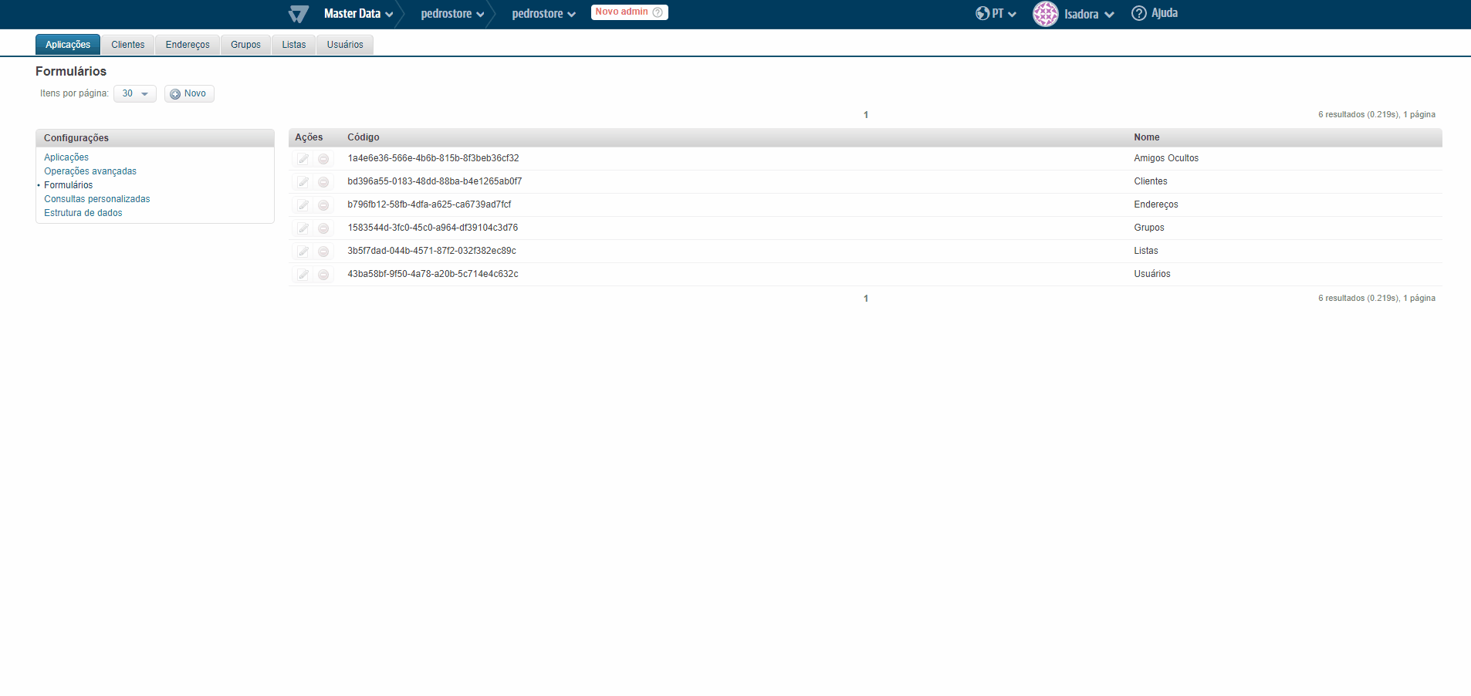Select the Usuários tab
The height and width of the screenshot is (696, 1471).
[344, 44]
